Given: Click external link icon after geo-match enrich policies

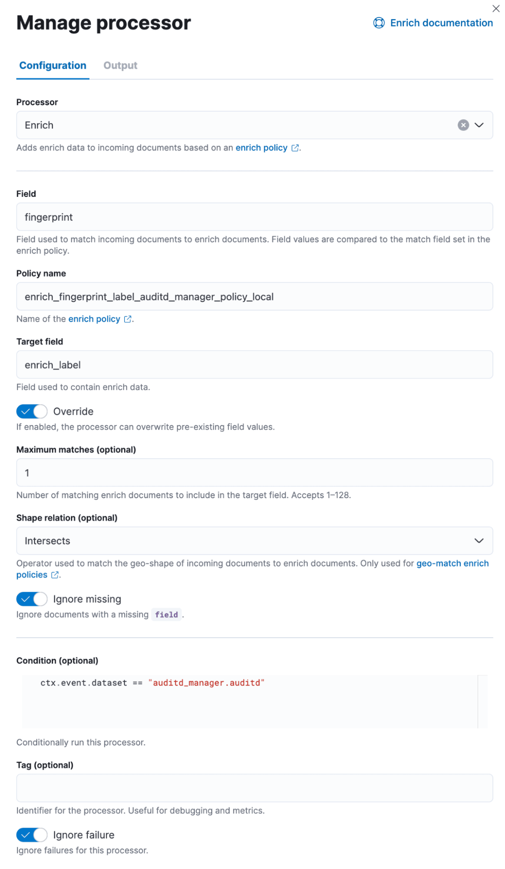Looking at the screenshot, I should (x=55, y=575).
